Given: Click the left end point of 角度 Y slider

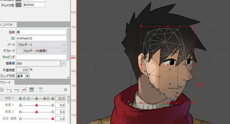Looking at the screenshot, I should point(20,105).
